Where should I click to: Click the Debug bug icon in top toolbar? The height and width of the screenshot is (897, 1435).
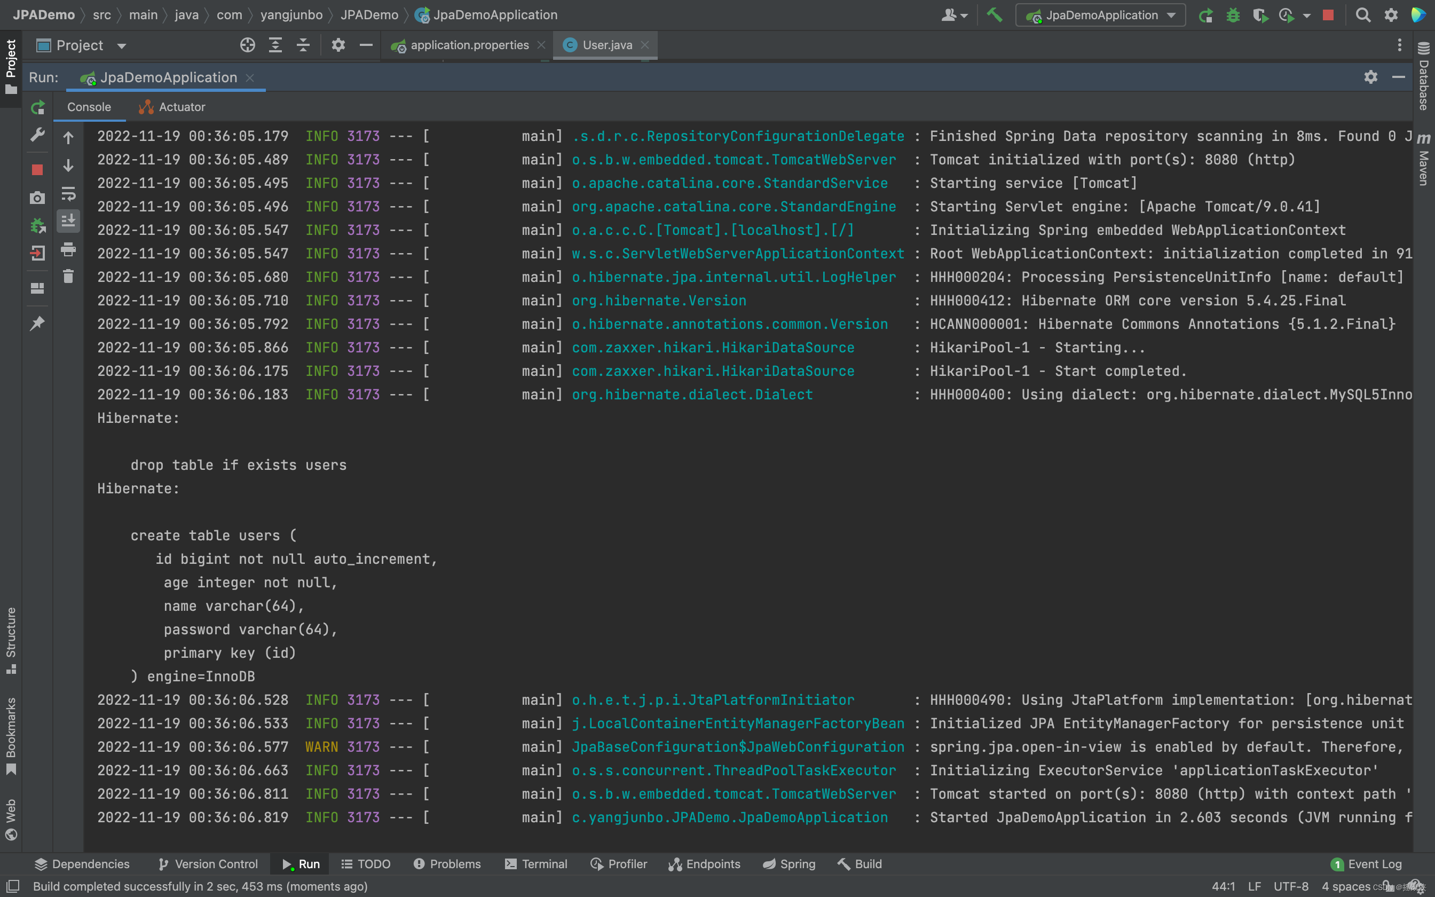[1233, 15]
